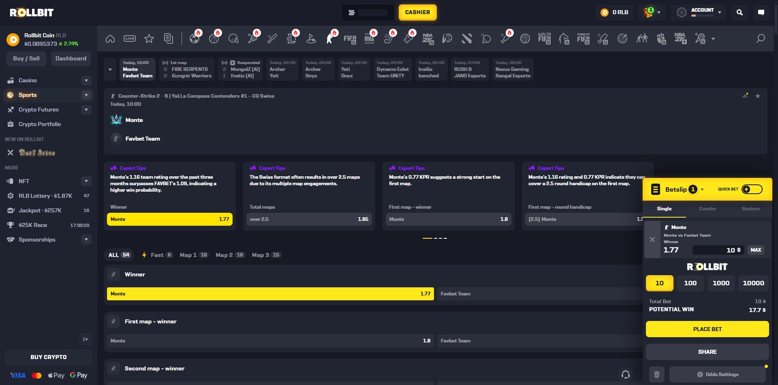Viewport: 778px width, 385px height.
Task: Select the tennis racket icon with flame
Action: (253, 38)
